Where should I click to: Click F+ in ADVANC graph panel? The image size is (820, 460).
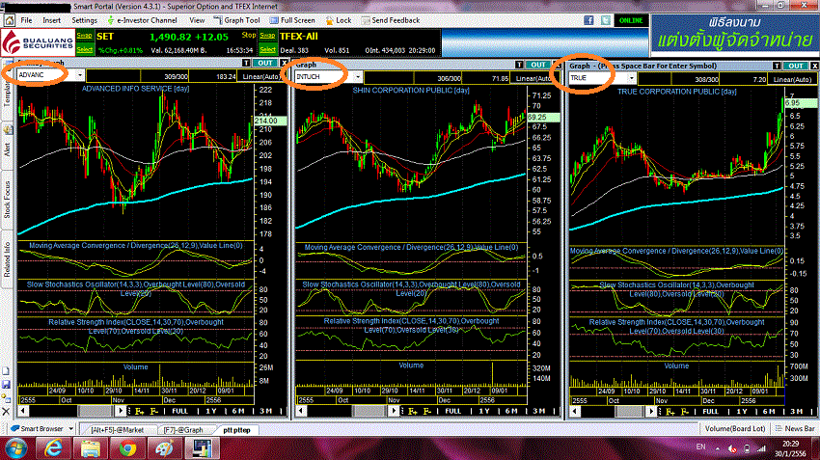pos(139,412)
